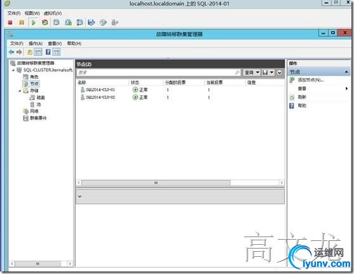Go back with the blue left arrow
This screenshot has height=274, width=354.
11,52
